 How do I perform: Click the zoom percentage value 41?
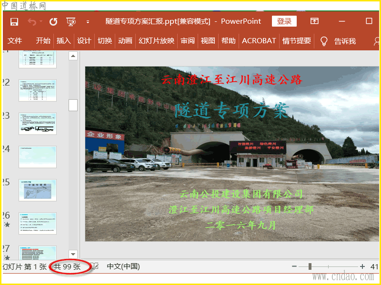click(374, 267)
